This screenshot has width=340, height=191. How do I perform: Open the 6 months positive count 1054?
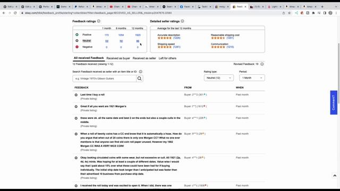121,35
